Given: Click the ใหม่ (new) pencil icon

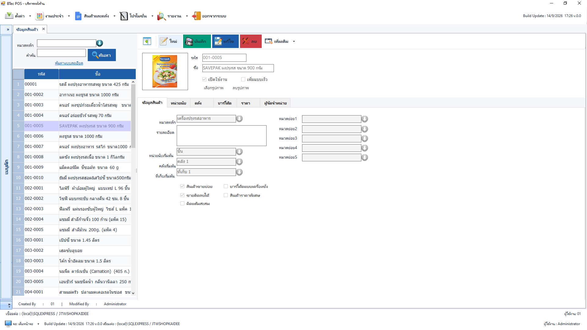Looking at the screenshot, I should (x=164, y=41).
